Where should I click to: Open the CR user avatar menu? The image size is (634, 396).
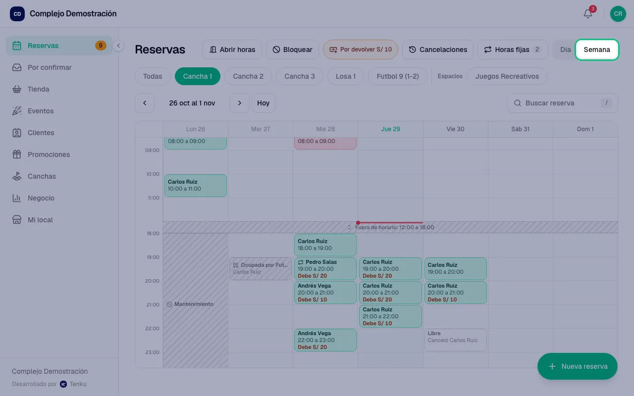pyautogui.click(x=618, y=14)
